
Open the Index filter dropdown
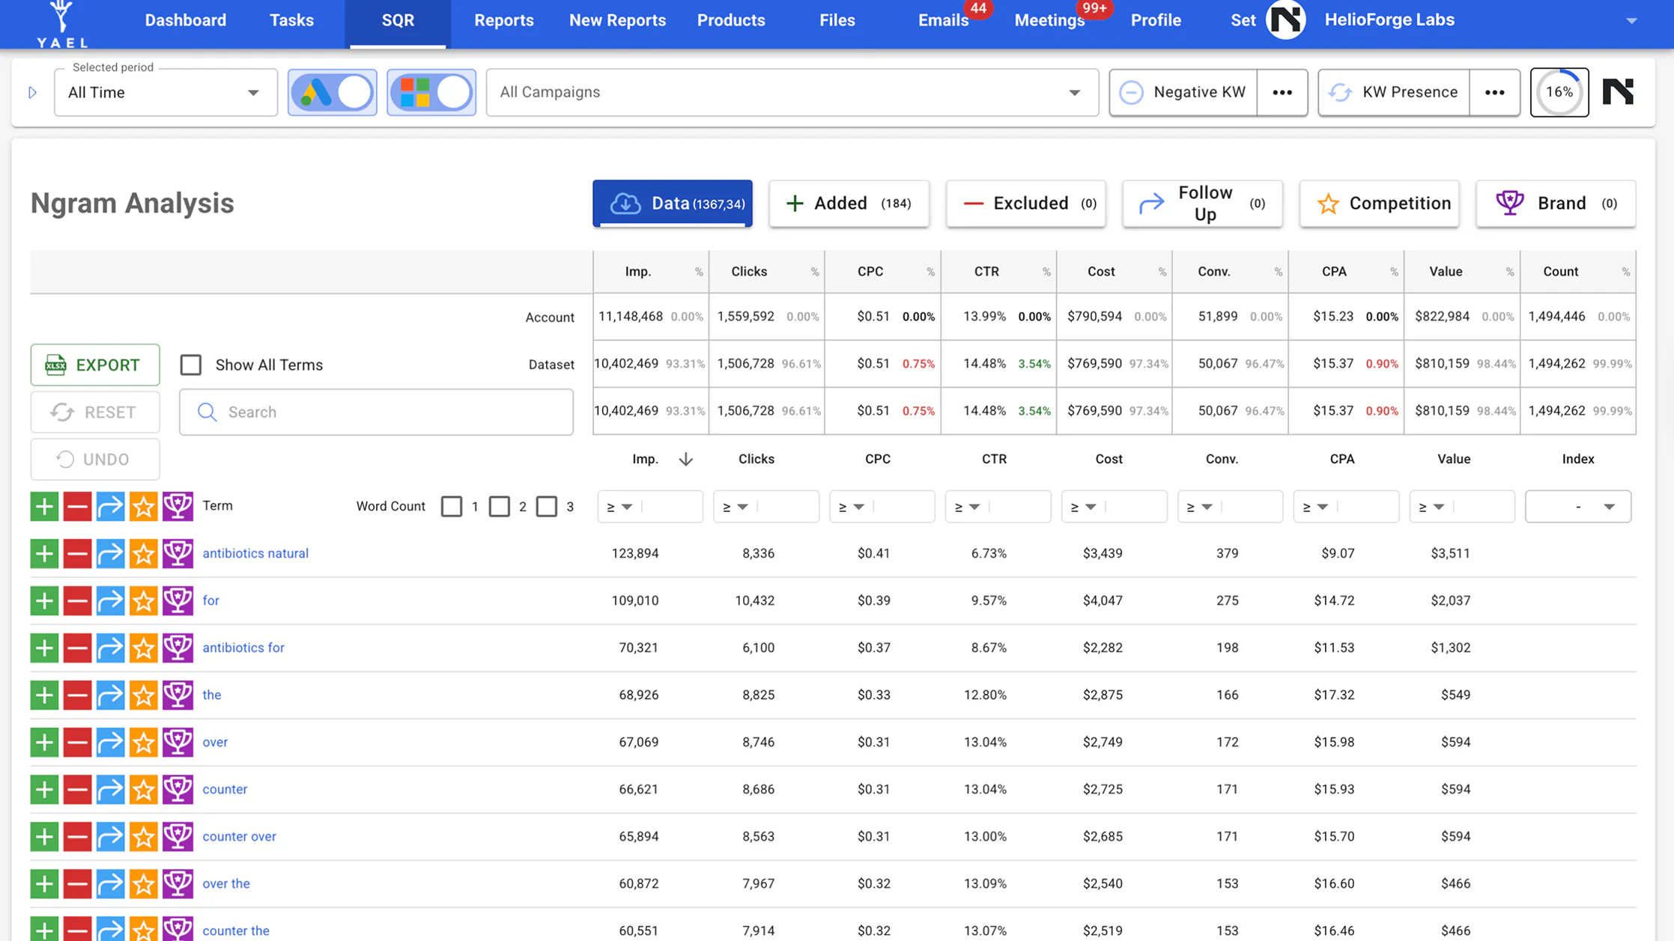pyautogui.click(x=1578, y=507)
